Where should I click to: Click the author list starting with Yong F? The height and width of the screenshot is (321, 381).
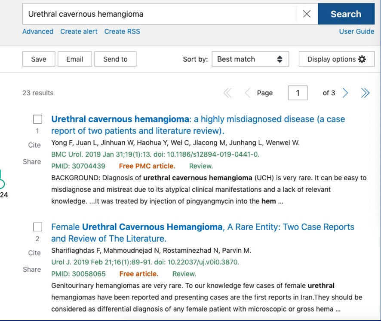point(175,143)
